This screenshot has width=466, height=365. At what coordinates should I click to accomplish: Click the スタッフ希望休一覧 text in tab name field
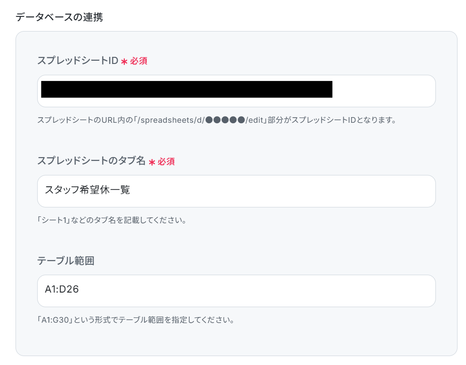coord(88,190)
